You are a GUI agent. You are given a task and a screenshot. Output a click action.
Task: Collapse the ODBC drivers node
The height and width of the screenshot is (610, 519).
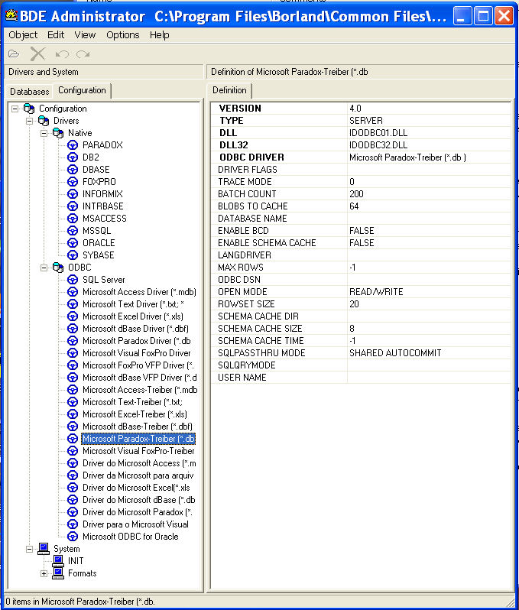click(44, 268)
